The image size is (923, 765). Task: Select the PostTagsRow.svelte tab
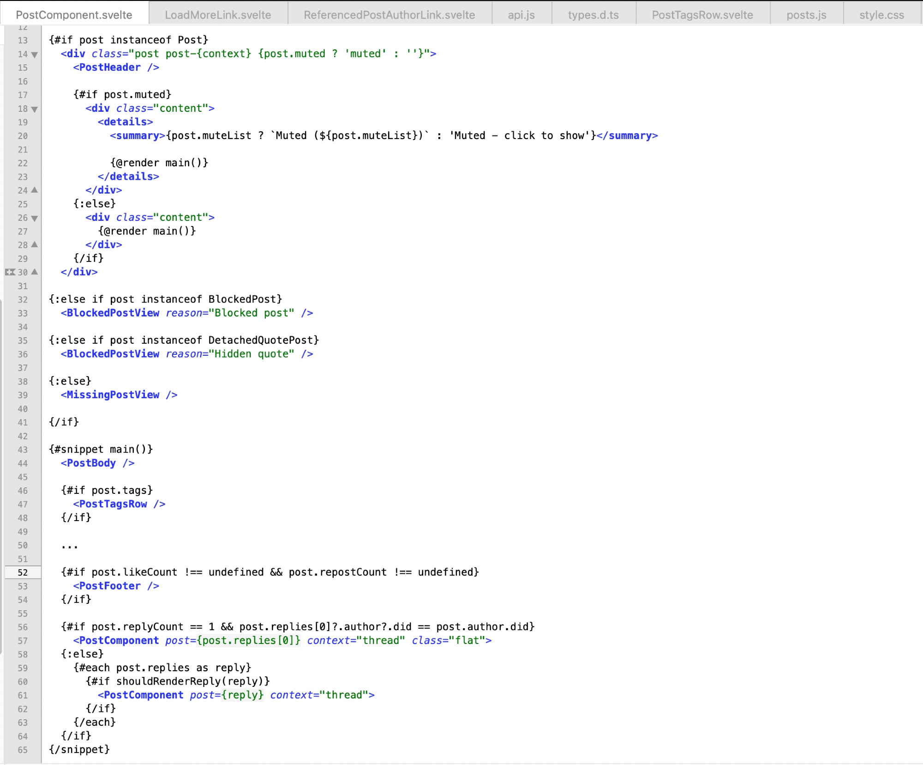[702, 15]
